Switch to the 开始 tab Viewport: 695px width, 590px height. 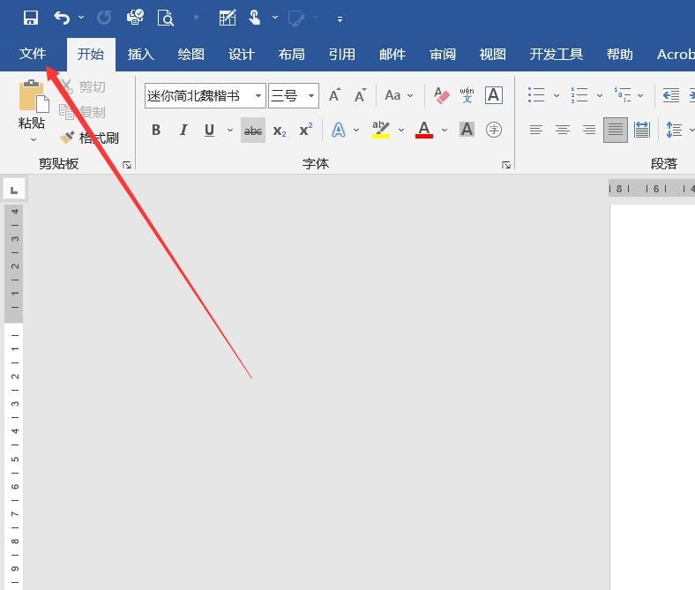[x=91, y=55]
